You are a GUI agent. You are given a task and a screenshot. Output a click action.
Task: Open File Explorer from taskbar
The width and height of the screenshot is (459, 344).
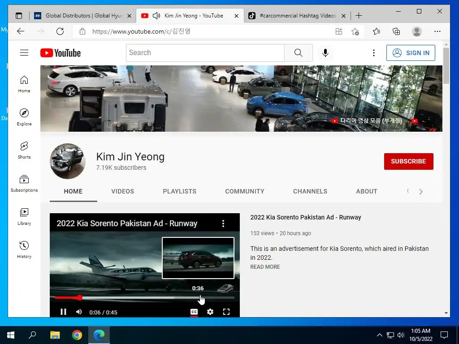[x=55, y=335]
